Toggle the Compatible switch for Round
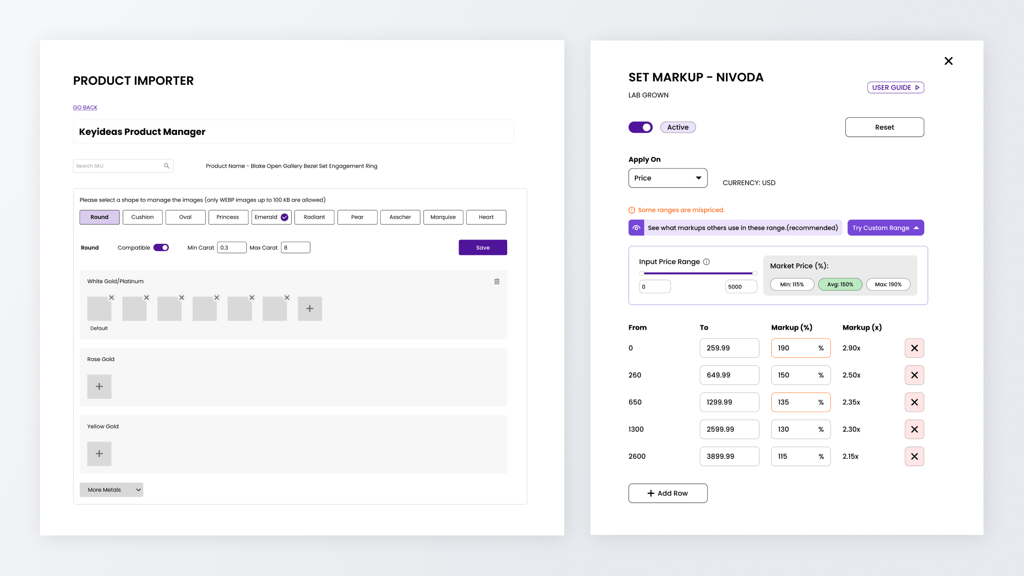Viewport: 1024px width, 576px height. [x=161, y=247]
